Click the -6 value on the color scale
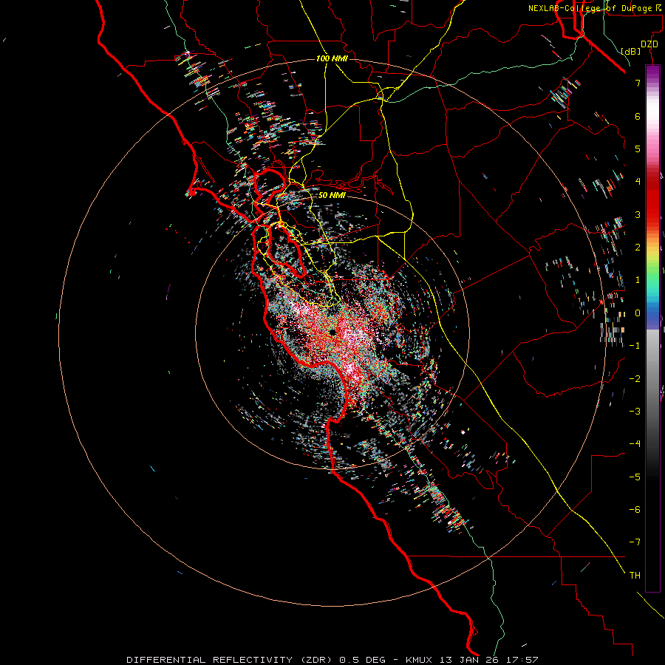This screenshot has width=665, height=665. point(635,510)
